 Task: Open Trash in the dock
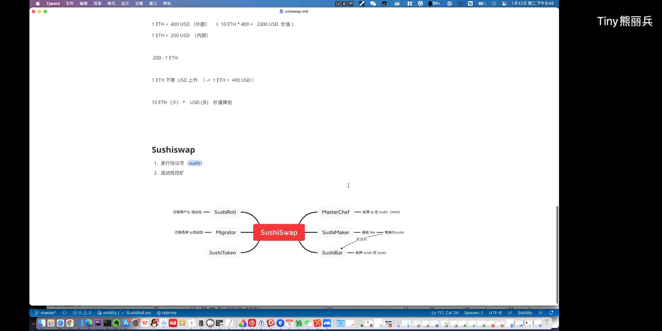coord(547,323)
